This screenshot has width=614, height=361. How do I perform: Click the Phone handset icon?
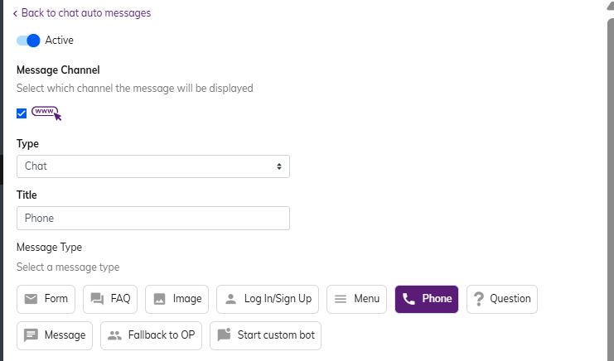409,299
